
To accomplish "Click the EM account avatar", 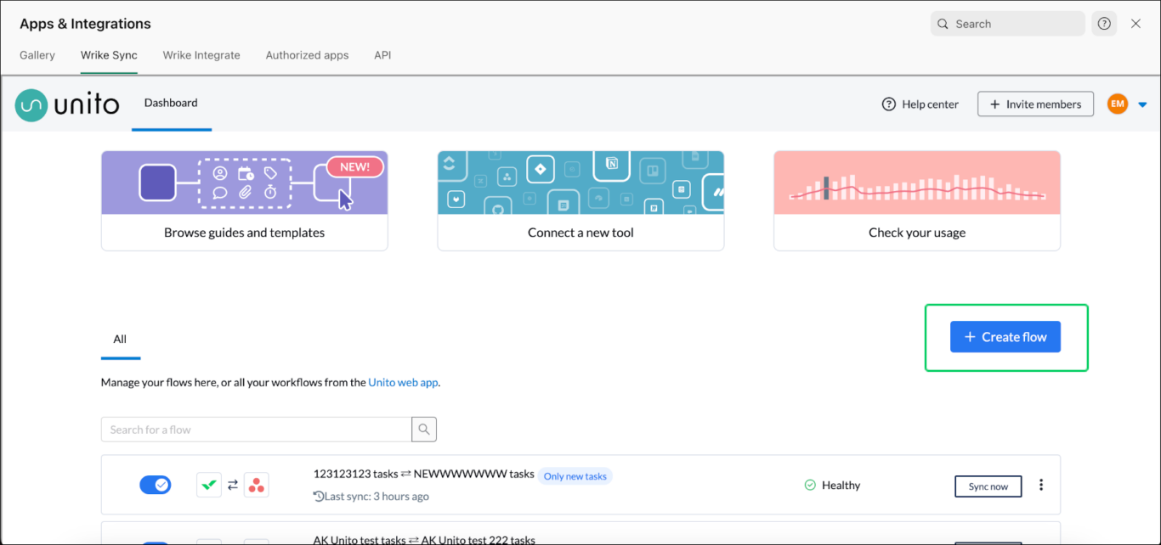I will pos(1117,104).
